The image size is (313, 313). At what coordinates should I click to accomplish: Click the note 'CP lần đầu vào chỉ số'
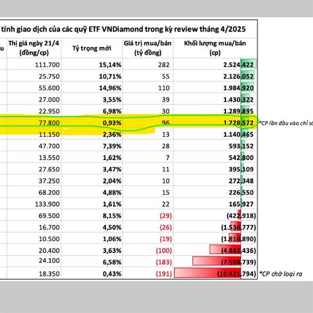pos(286,123)
